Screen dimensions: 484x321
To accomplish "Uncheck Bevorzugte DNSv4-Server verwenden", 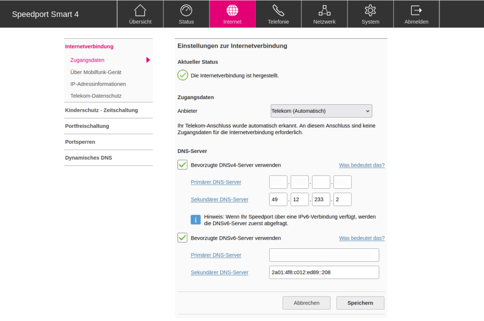I will [x=182, y=165].
